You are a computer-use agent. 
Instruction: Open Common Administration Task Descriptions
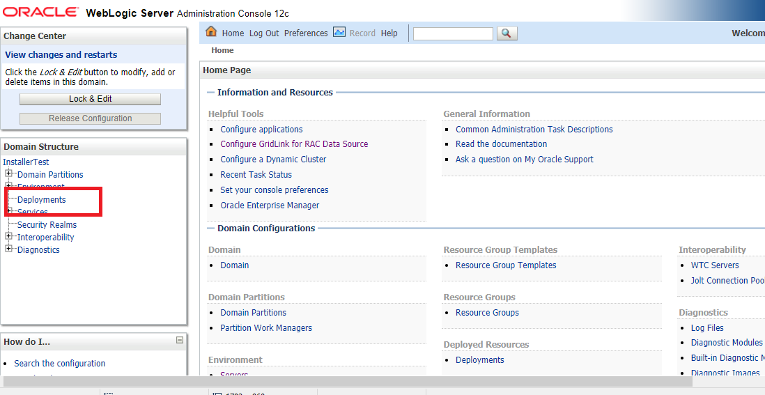pos(534,130)
